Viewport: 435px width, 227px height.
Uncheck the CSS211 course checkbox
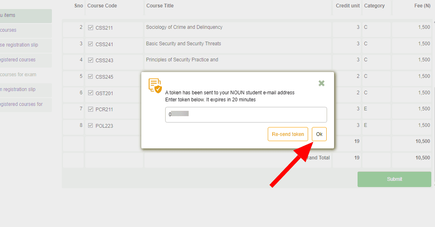coord(91,28)
